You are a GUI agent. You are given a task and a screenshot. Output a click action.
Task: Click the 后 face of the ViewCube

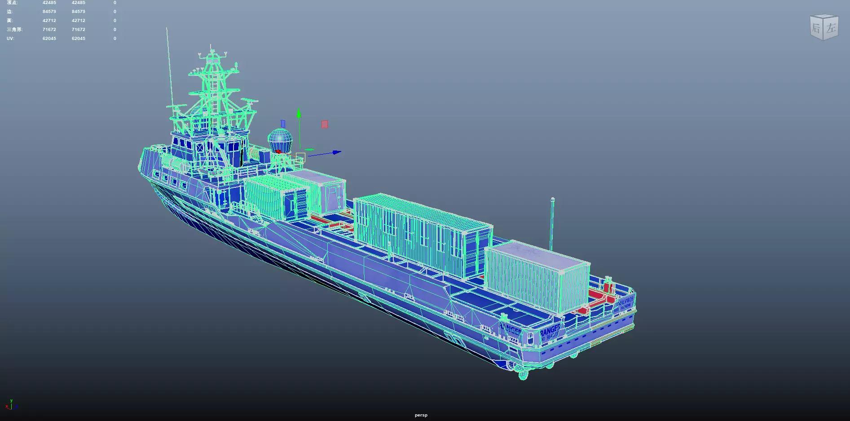(x=816, y=29)
